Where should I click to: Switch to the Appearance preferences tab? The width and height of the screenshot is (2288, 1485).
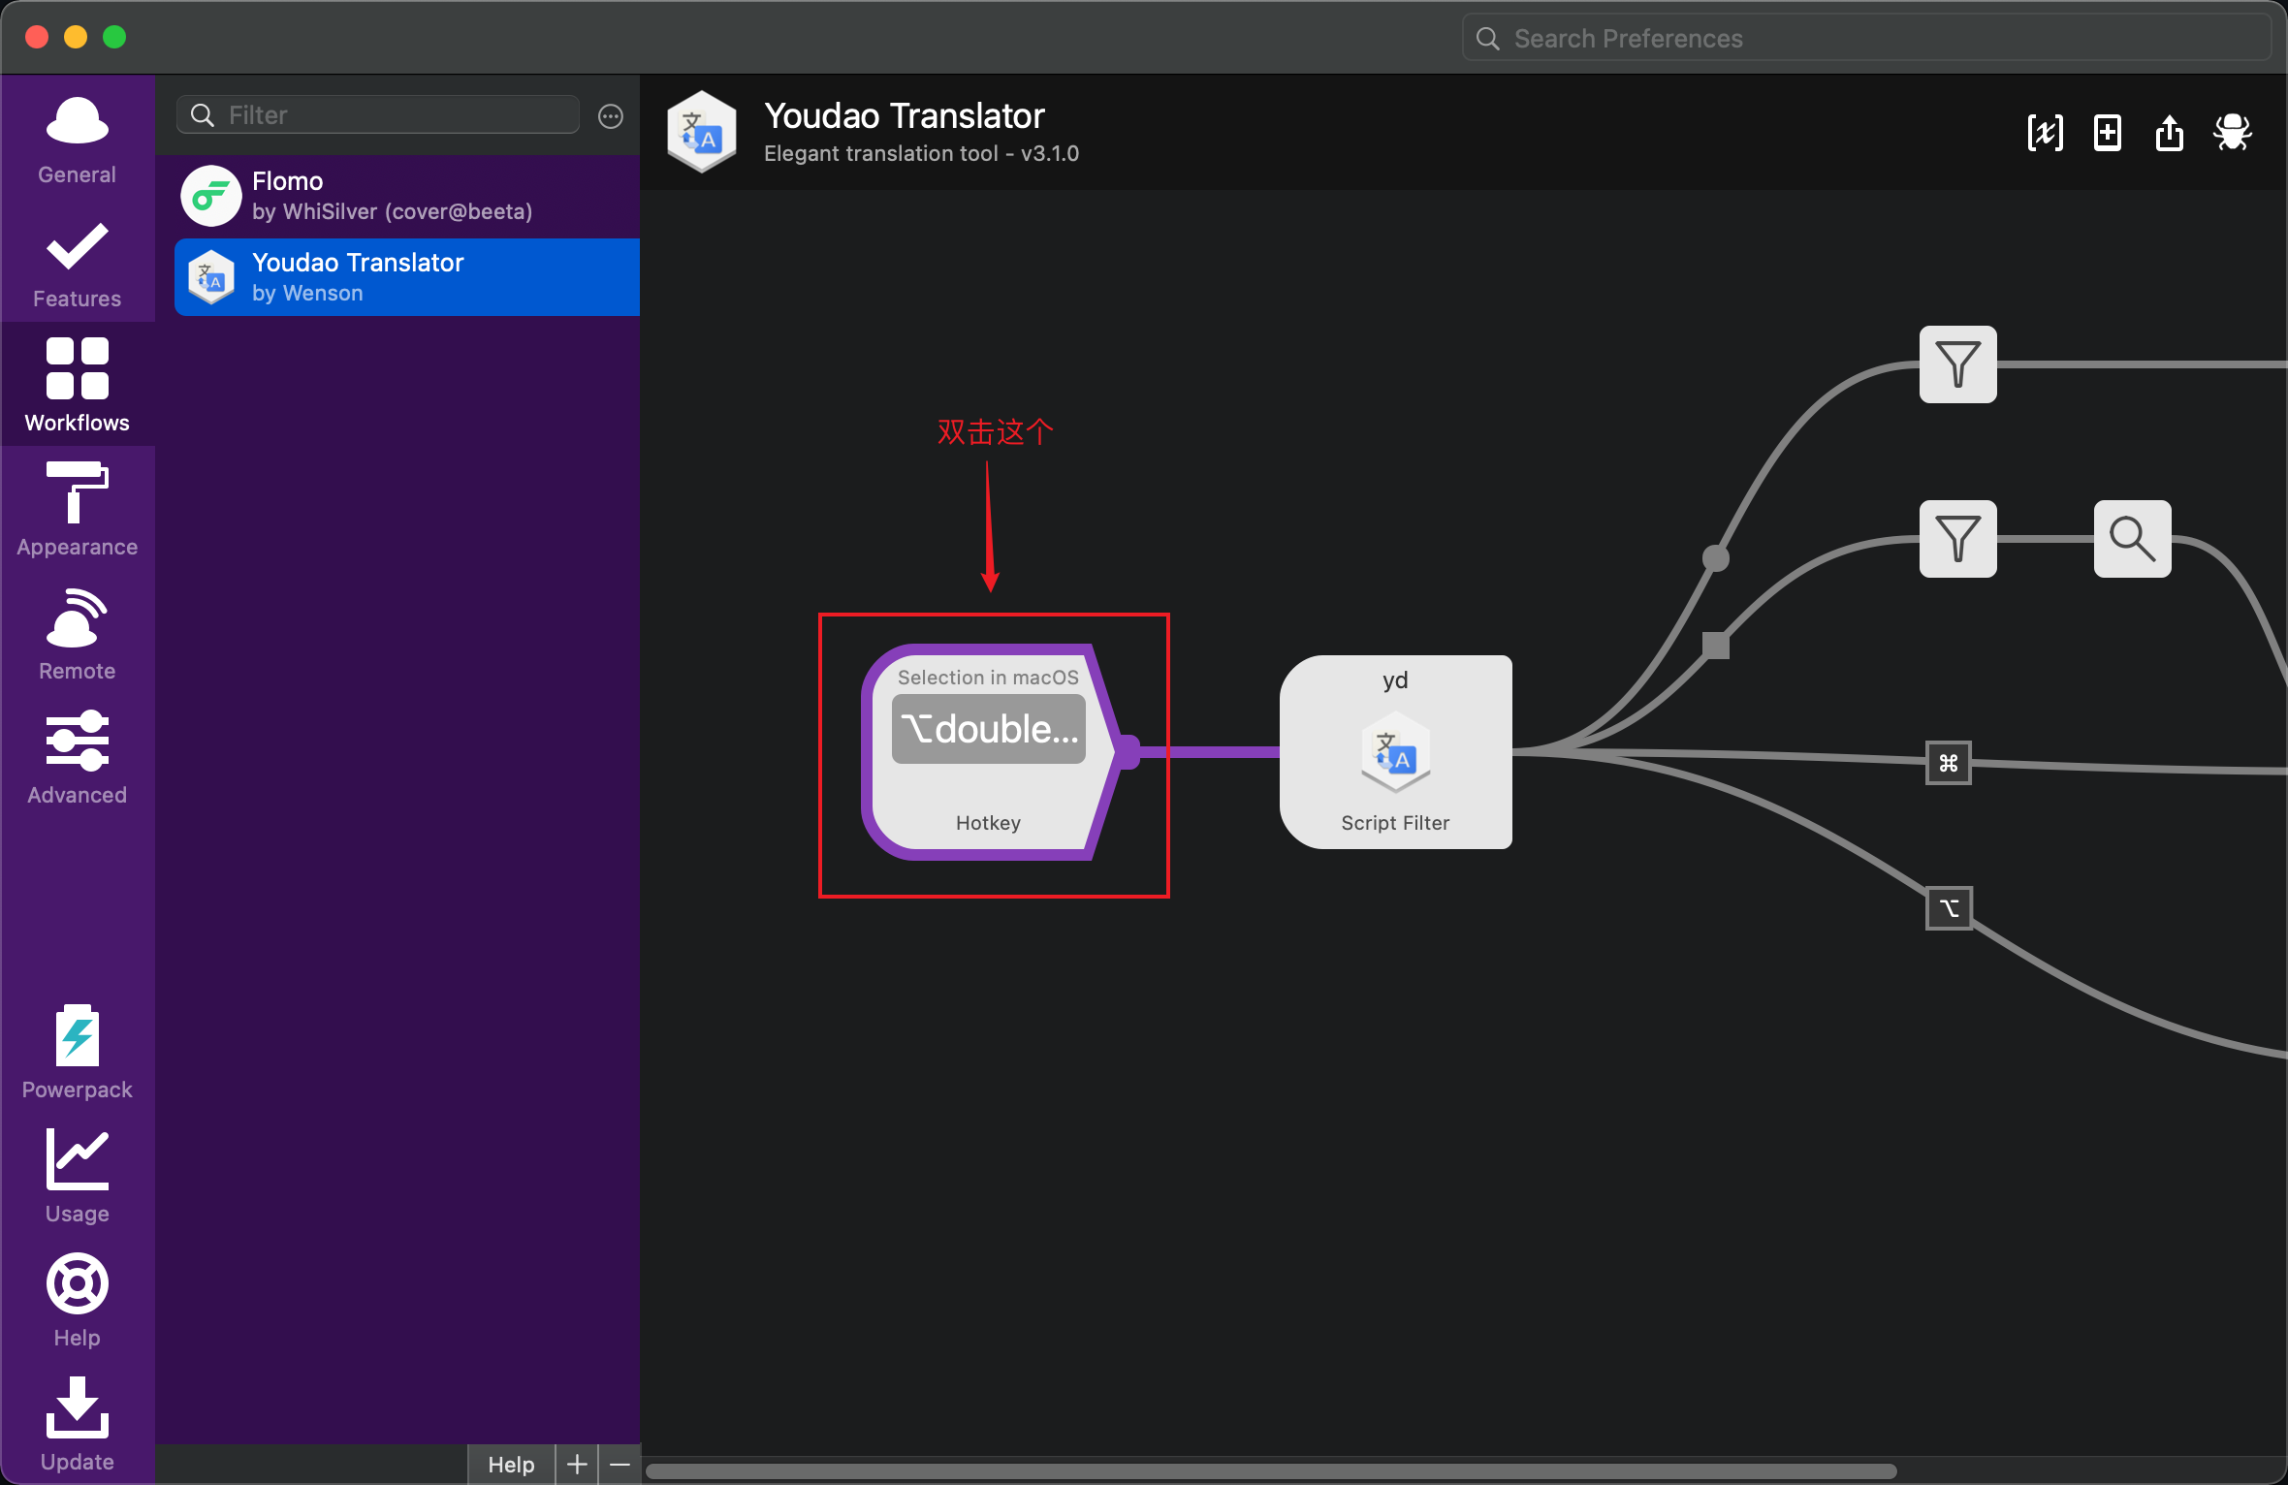click(x=77, y=509)
